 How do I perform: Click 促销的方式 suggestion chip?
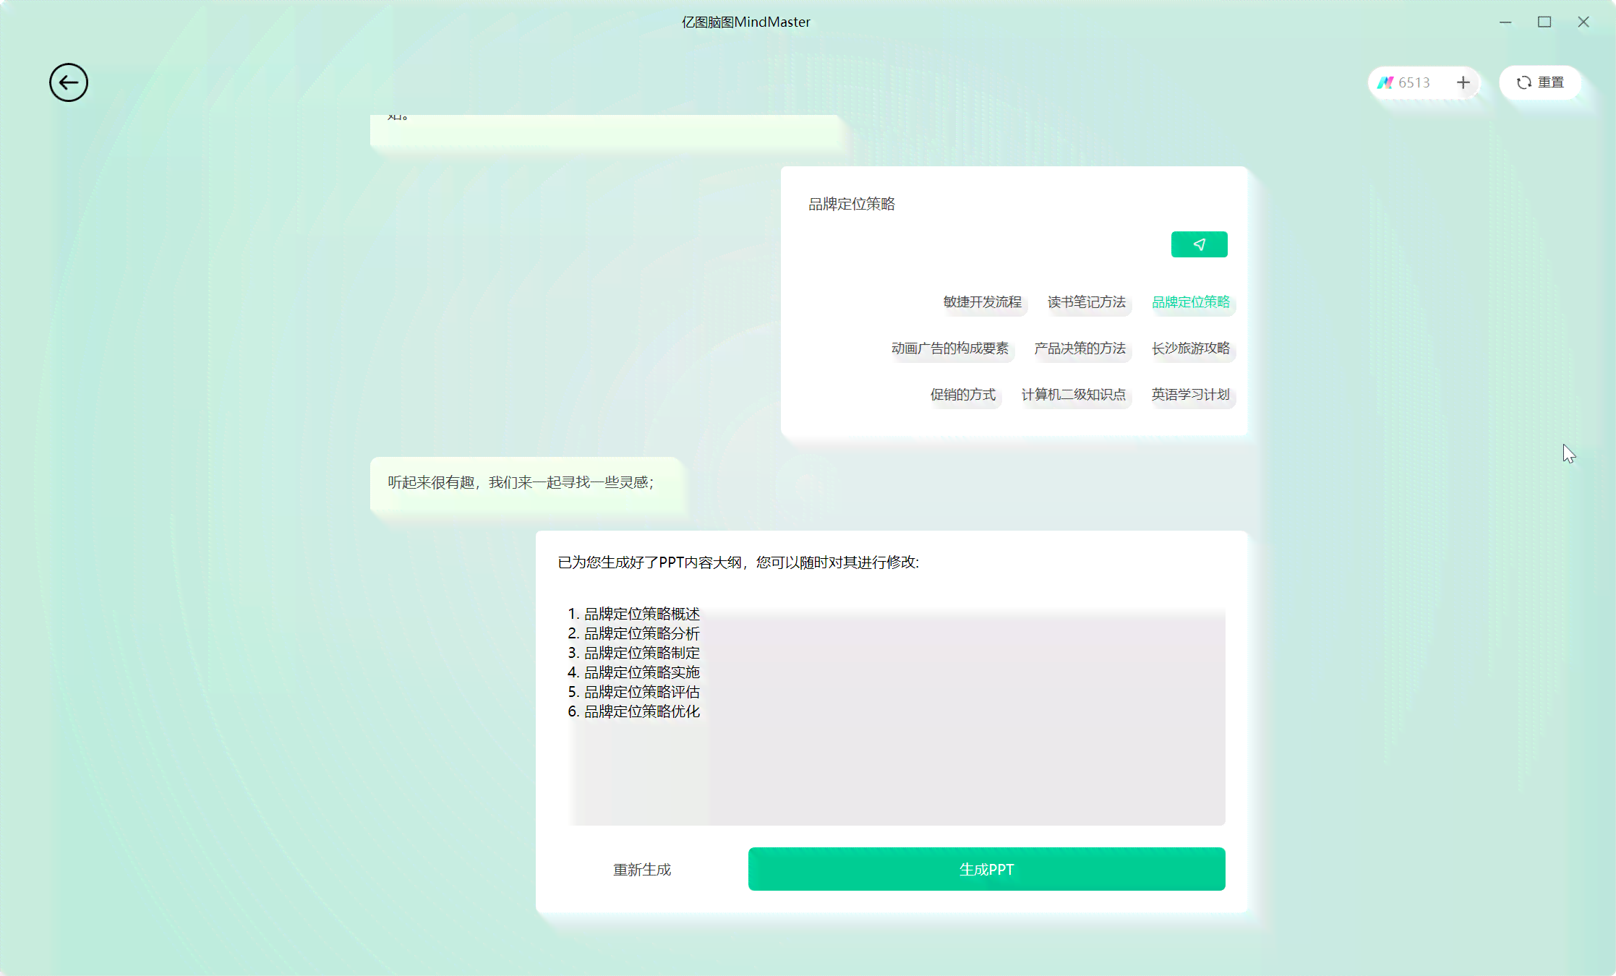pyautogui.click(x=962, y=393)
